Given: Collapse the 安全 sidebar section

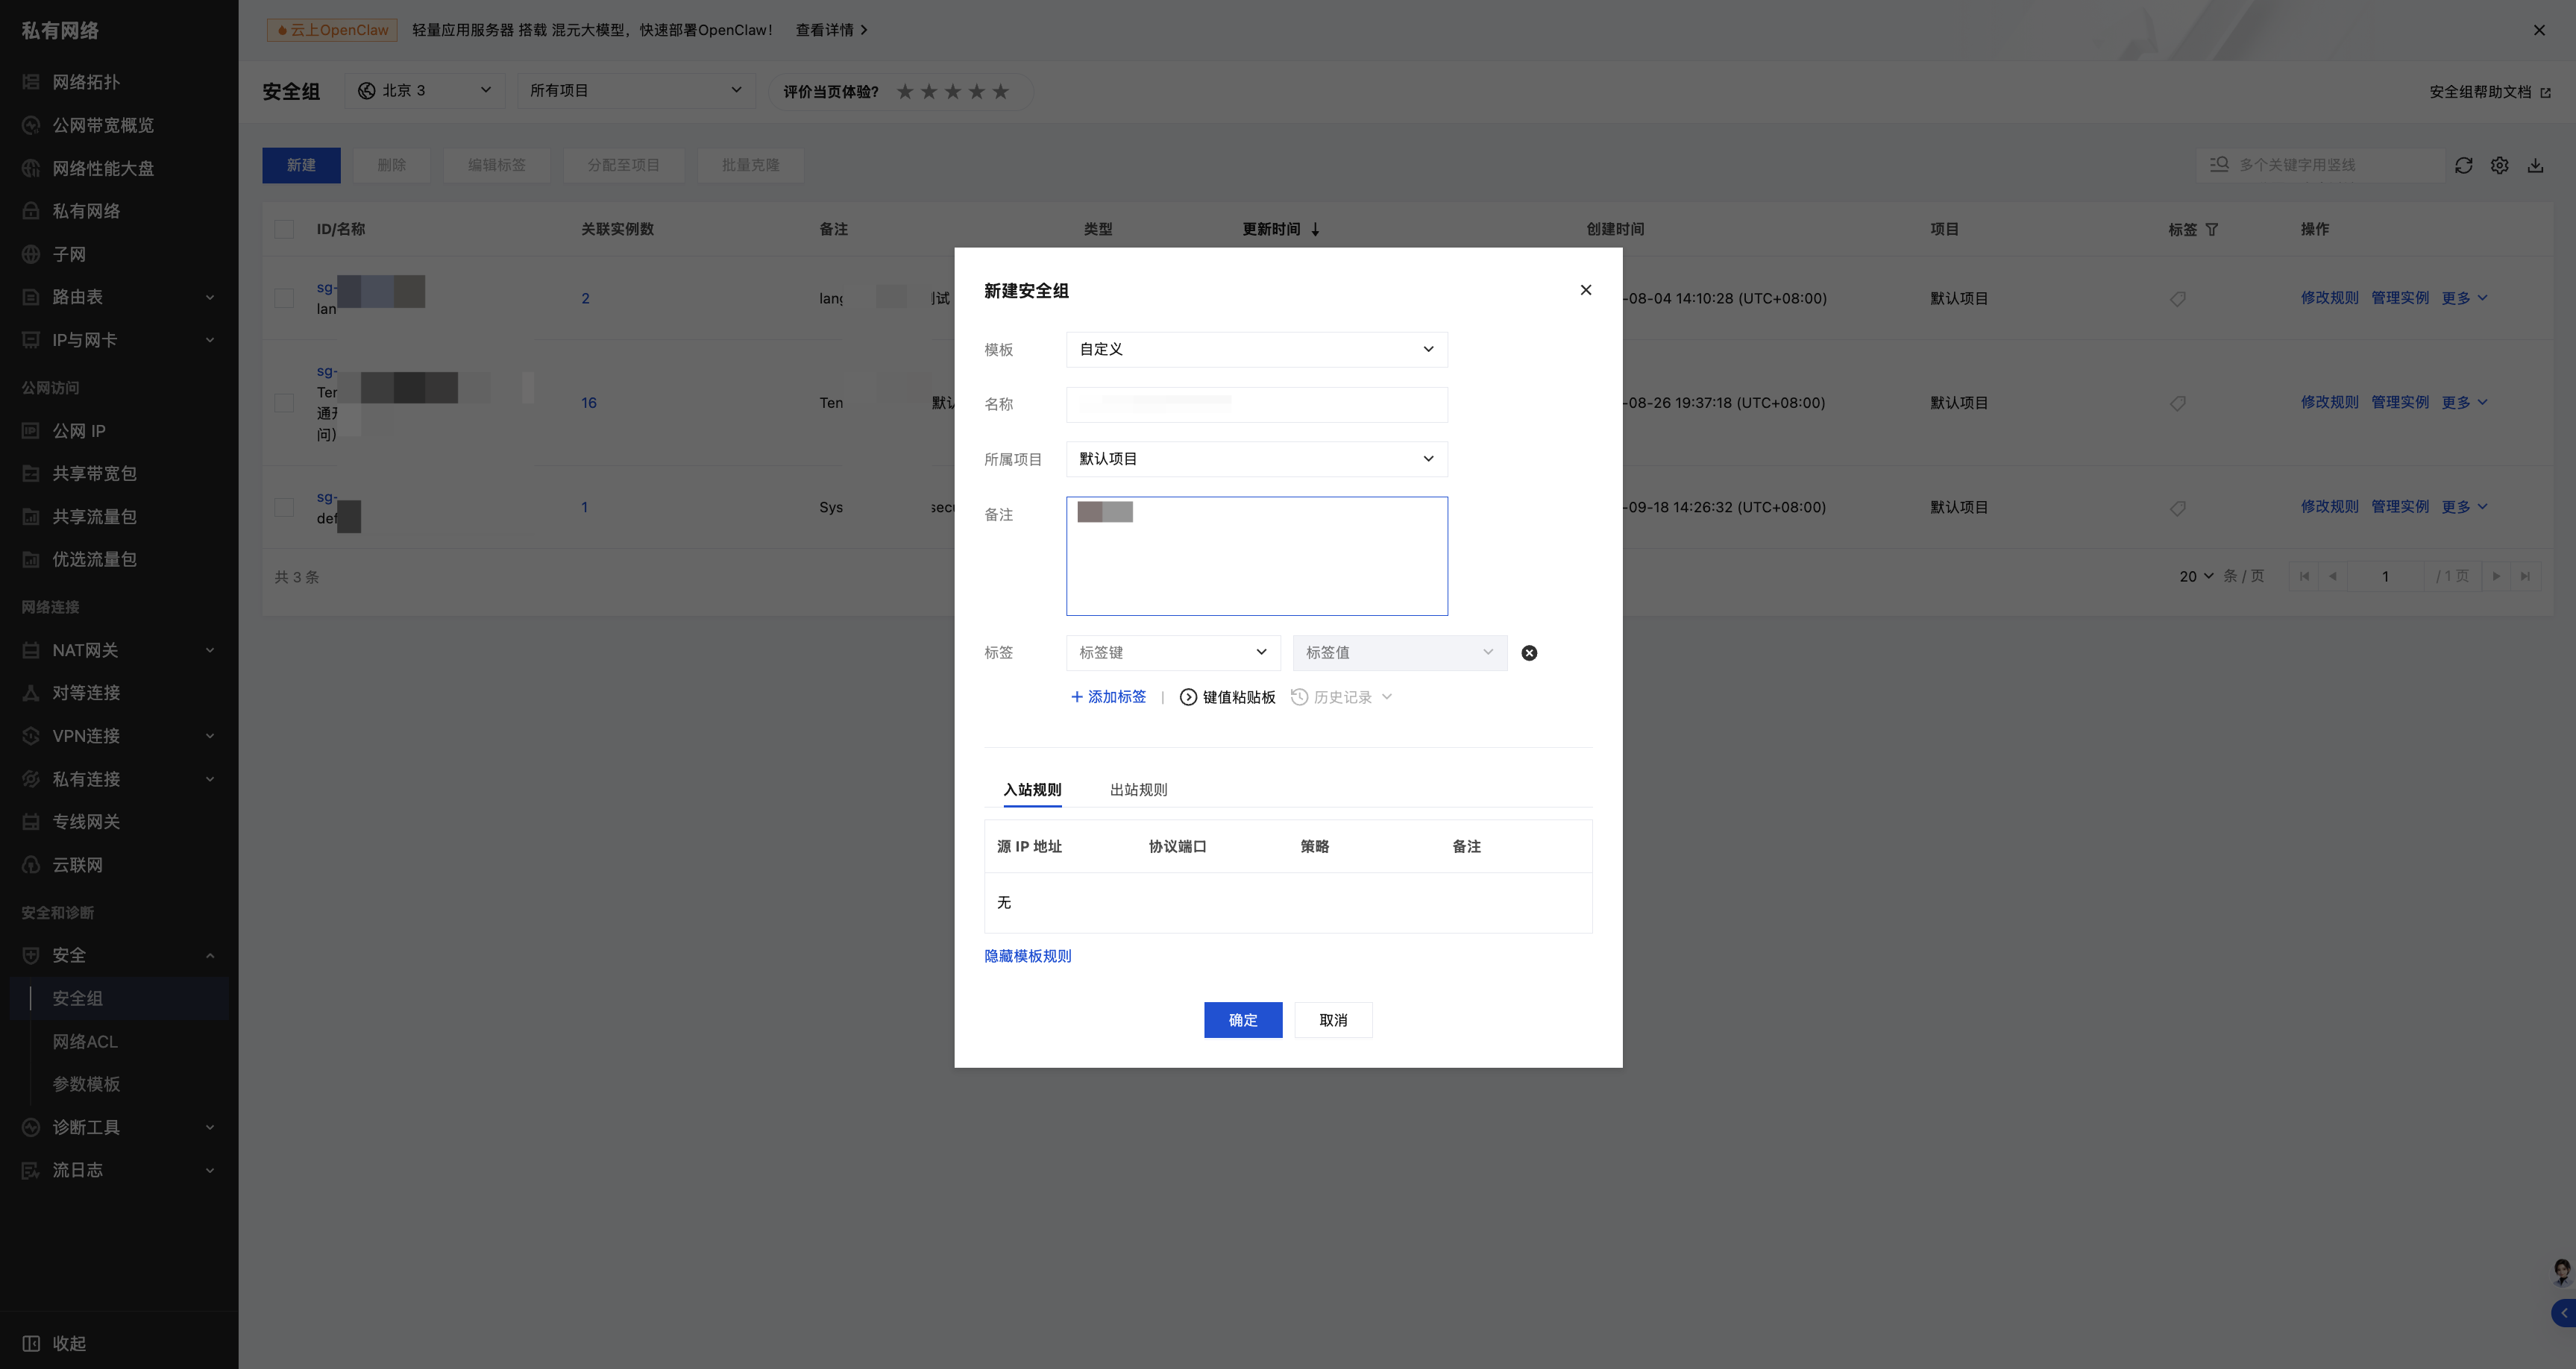Looking at the screenshot, I should 119,955.
